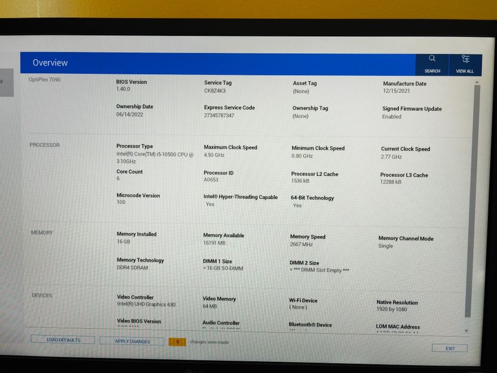Click the PROCESSOR section label
This screenshot has height=373, width=497.
click(x=44, y=145)
